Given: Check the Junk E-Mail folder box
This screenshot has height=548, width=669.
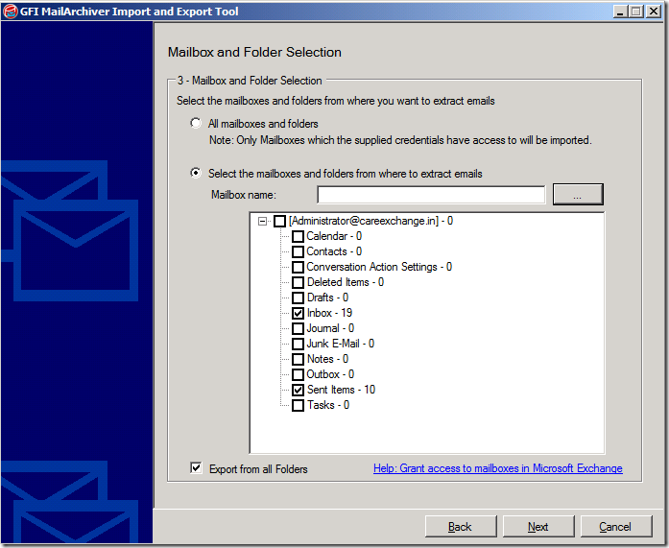Looking at the screenshot, I should point(298,344).
